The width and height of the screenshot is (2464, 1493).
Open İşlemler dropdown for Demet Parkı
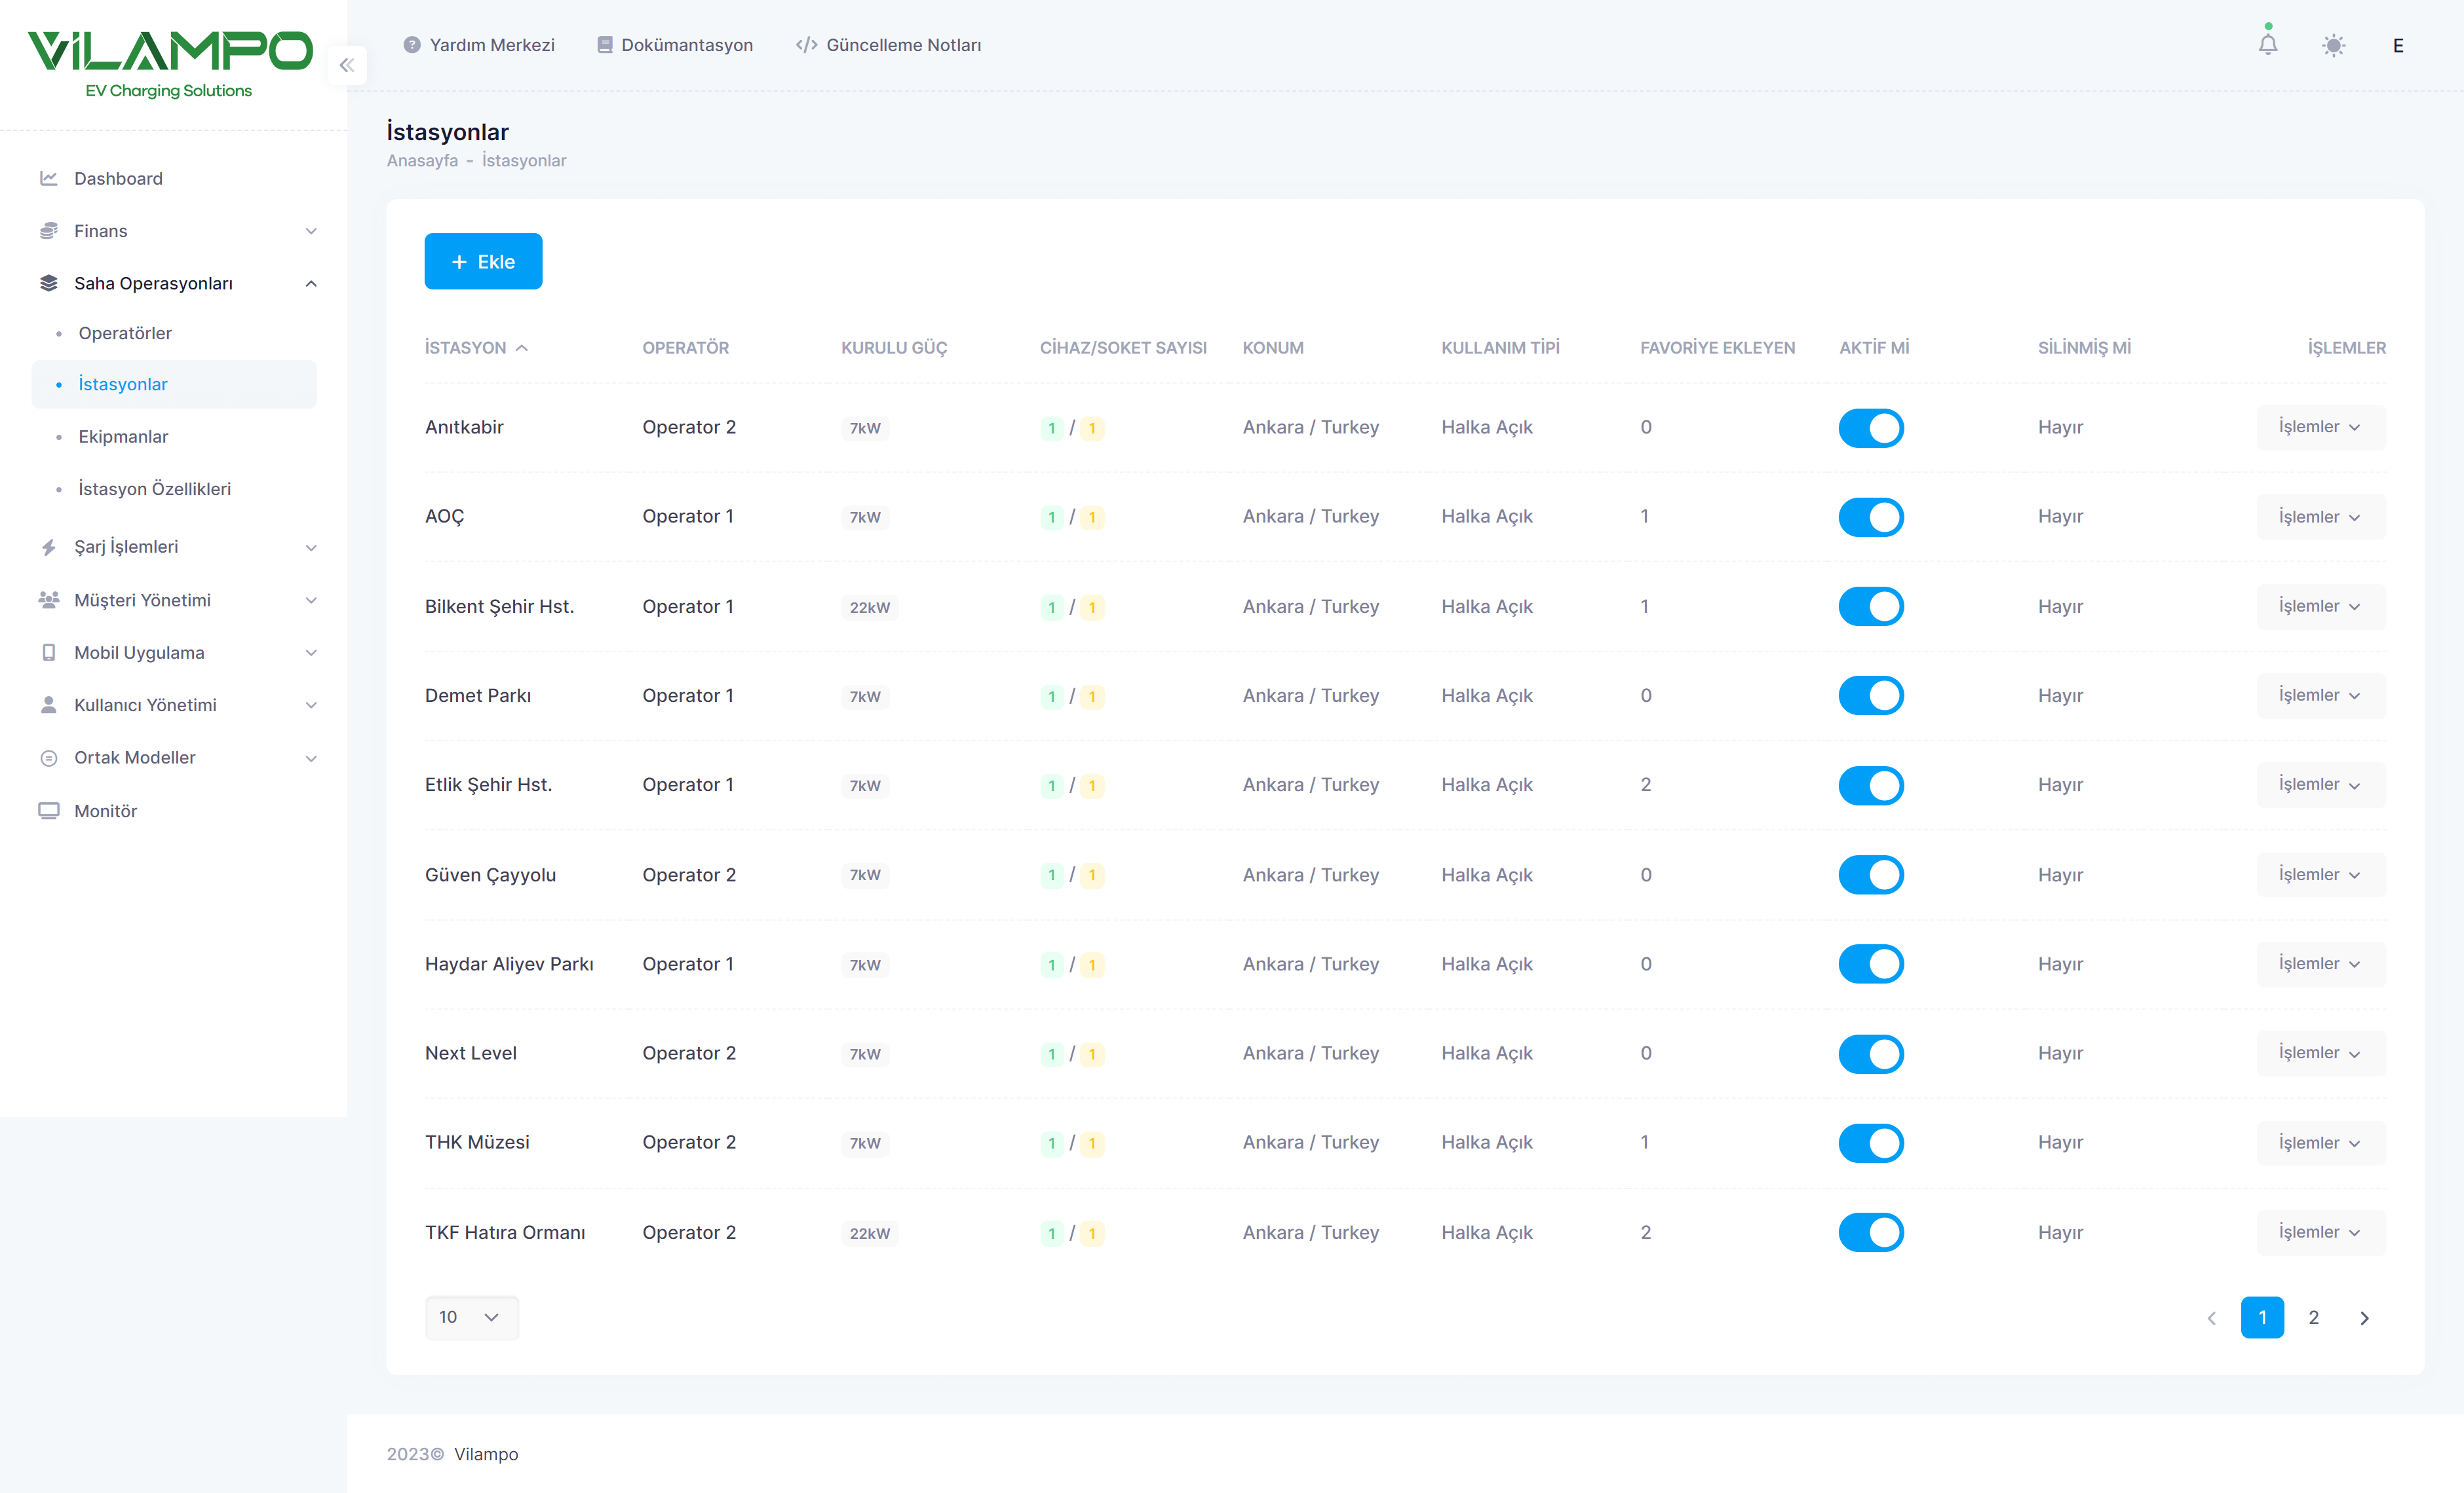[x=2320, y=695]
